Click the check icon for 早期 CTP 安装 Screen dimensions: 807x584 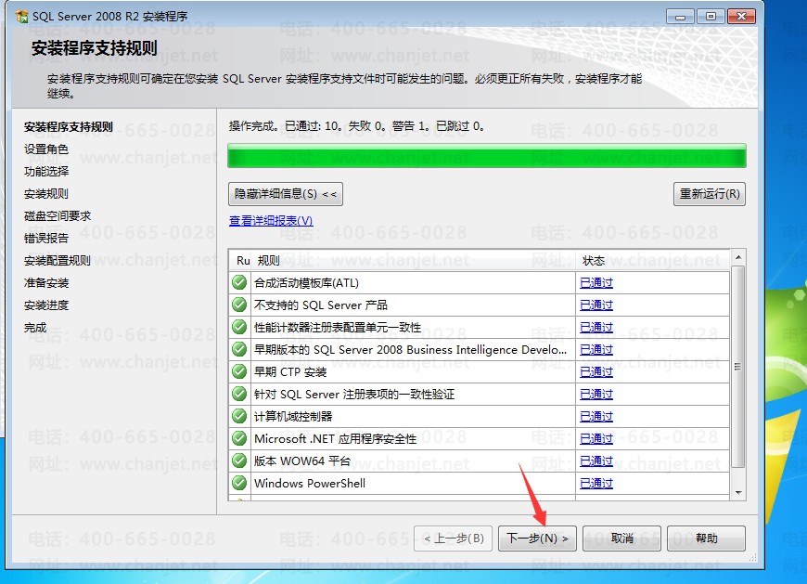tap(239, 371)
